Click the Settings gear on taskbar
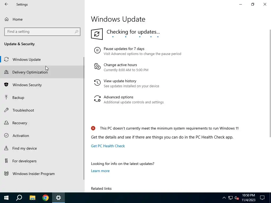Screen dimensions: 271x203 pyautogui.click(x=58, y=198)
